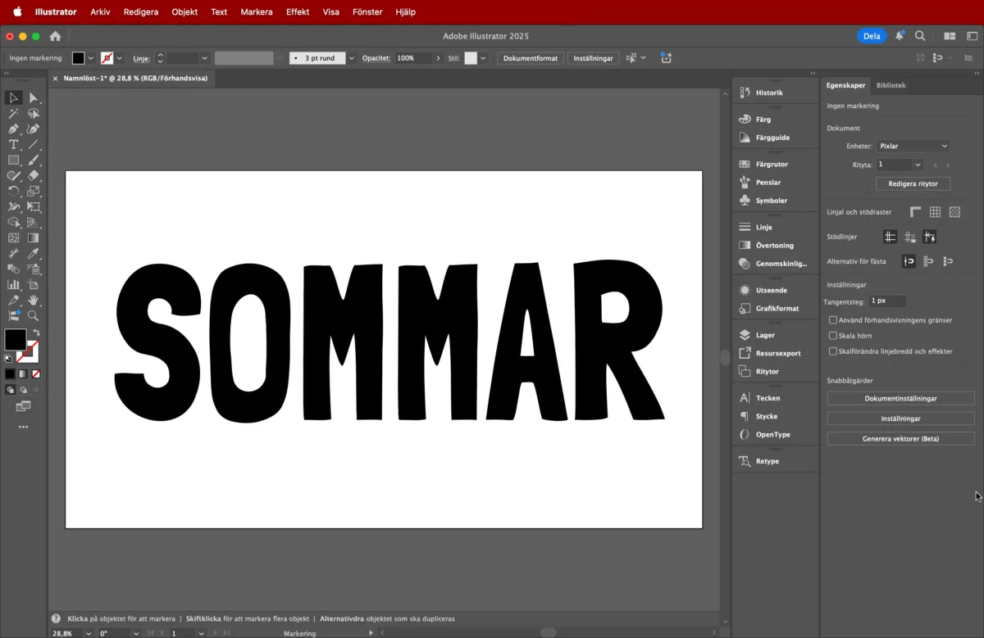Open the rotation angle 0° dropdown
Screen dimensions: 984x638
pyautogui.click(x=135, y=633)
